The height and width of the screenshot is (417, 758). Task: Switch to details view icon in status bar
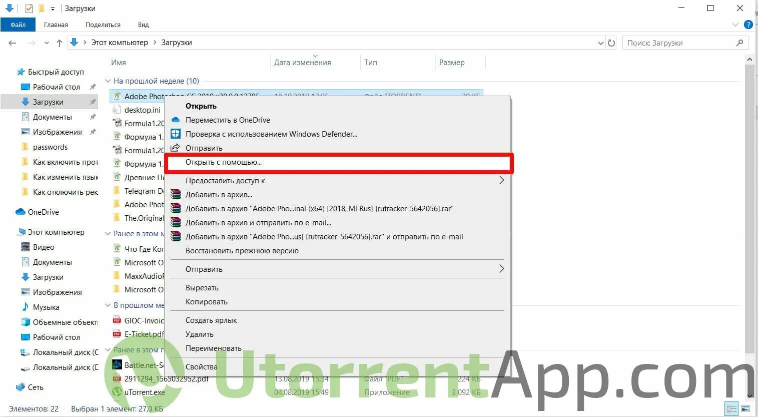[x=732, y=409]
